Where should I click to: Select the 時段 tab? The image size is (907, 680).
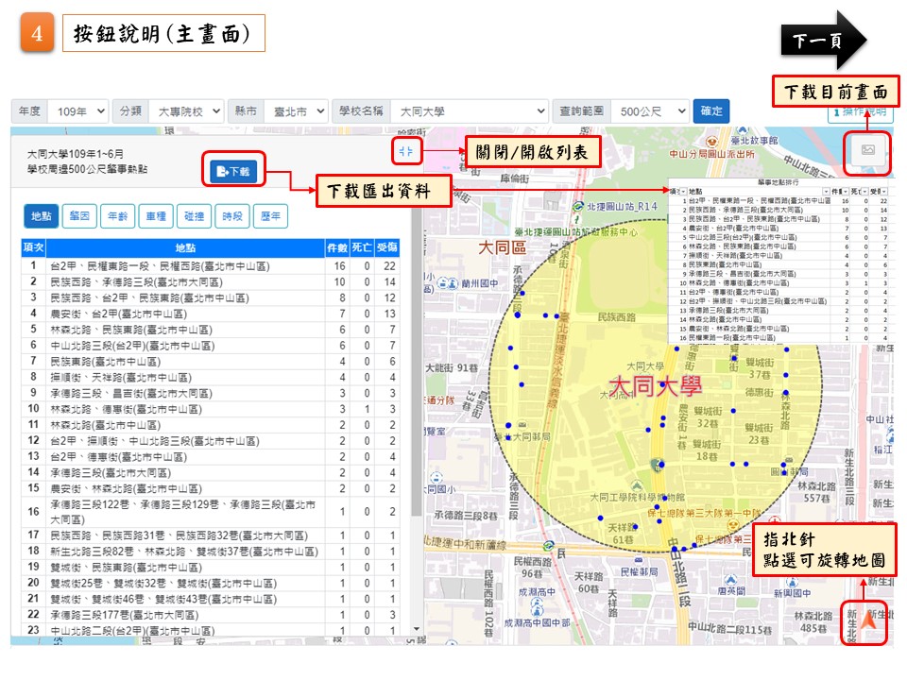[x=232, y=216]
